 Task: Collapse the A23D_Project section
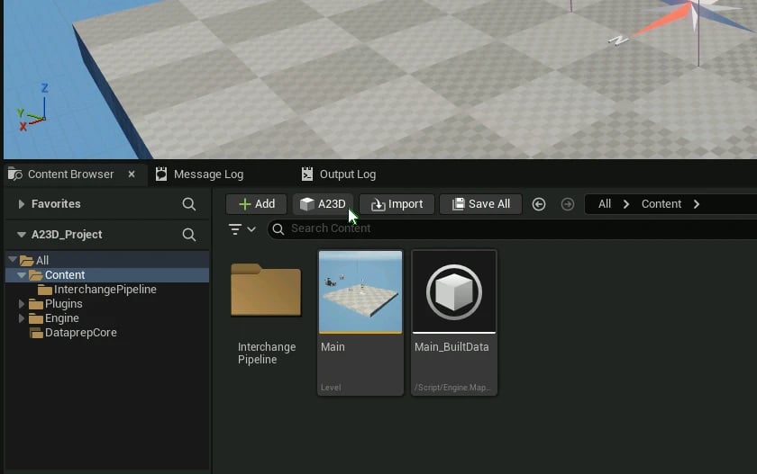coord(22,235)
